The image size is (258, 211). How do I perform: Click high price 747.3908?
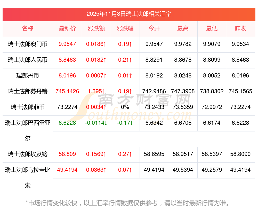point(183,91)
